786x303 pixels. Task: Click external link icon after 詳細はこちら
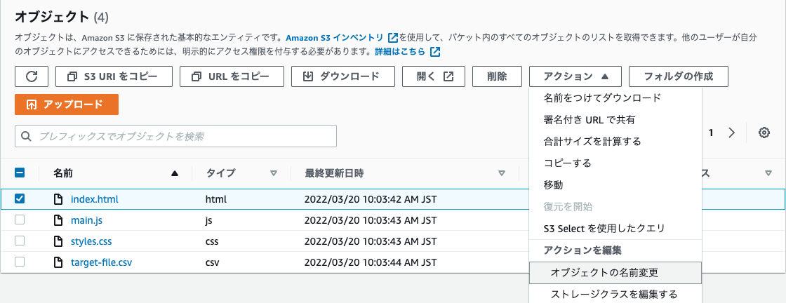(435, 52)
